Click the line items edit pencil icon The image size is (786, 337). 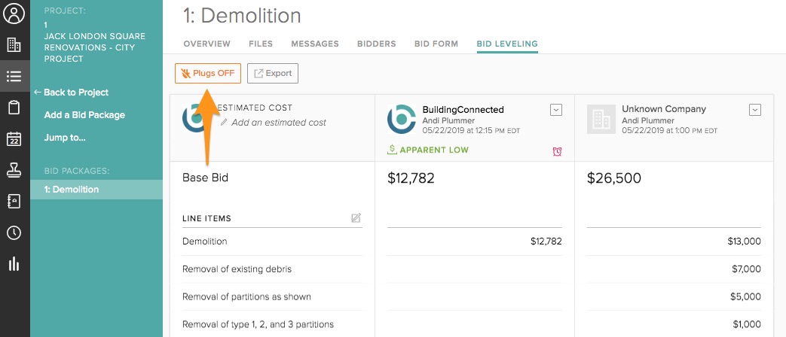[x=356, y=218]
